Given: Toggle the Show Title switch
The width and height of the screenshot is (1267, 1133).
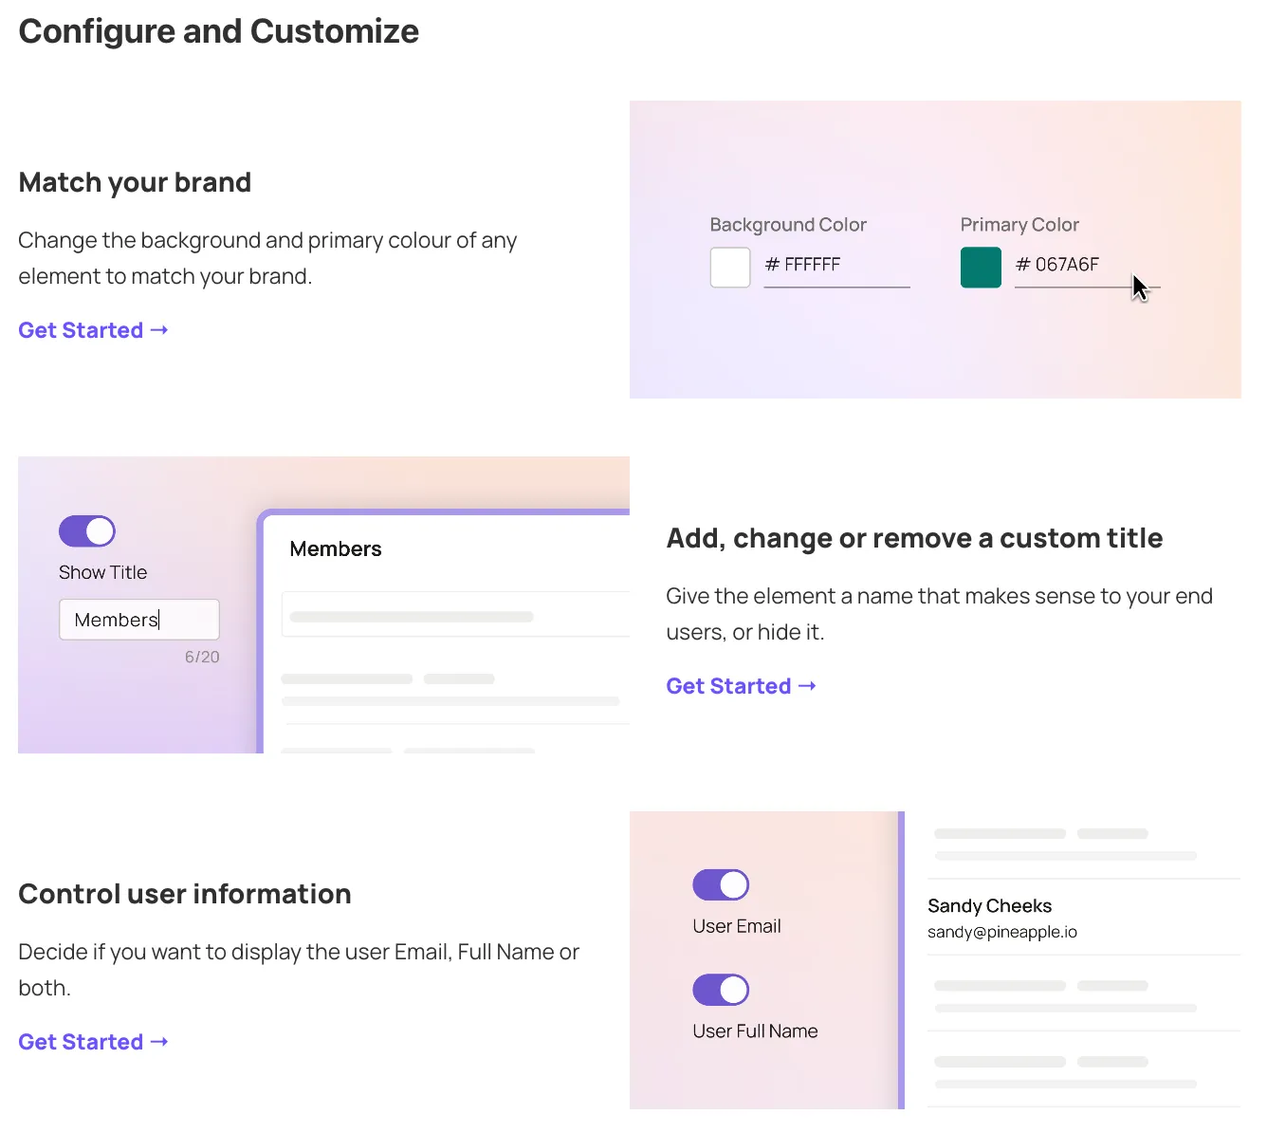Looking at the screenshot, I should (x=87, y=531).
